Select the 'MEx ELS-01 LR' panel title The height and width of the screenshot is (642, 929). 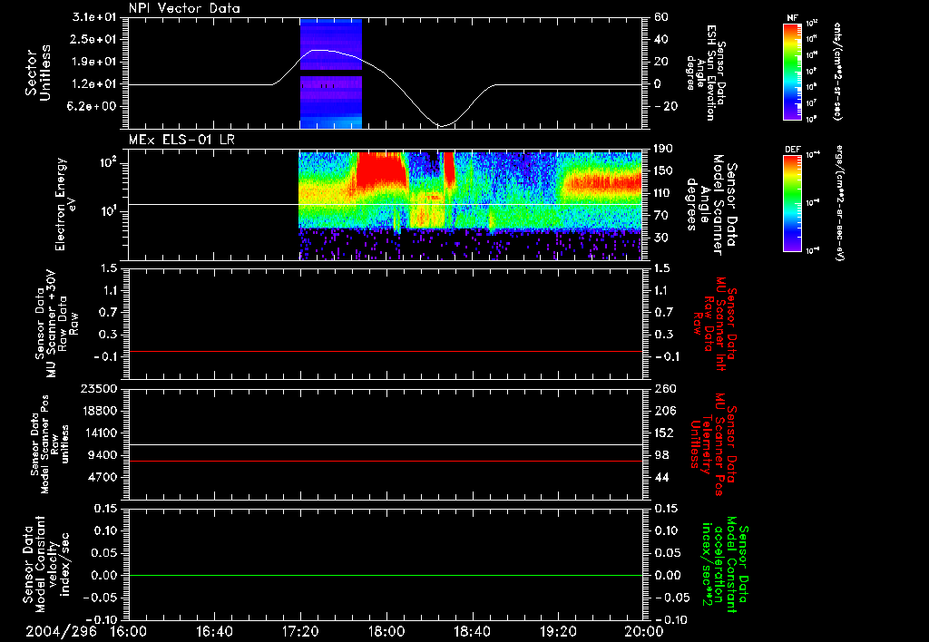(181, 140)
